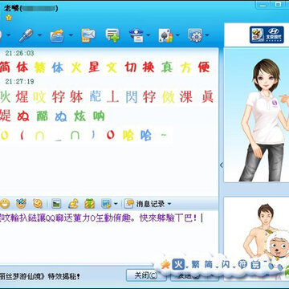The width and height of the screenshot is (289, 289).
Task: Click the send file folder icon
Action: pyautogui.click(x=57, y=35)
